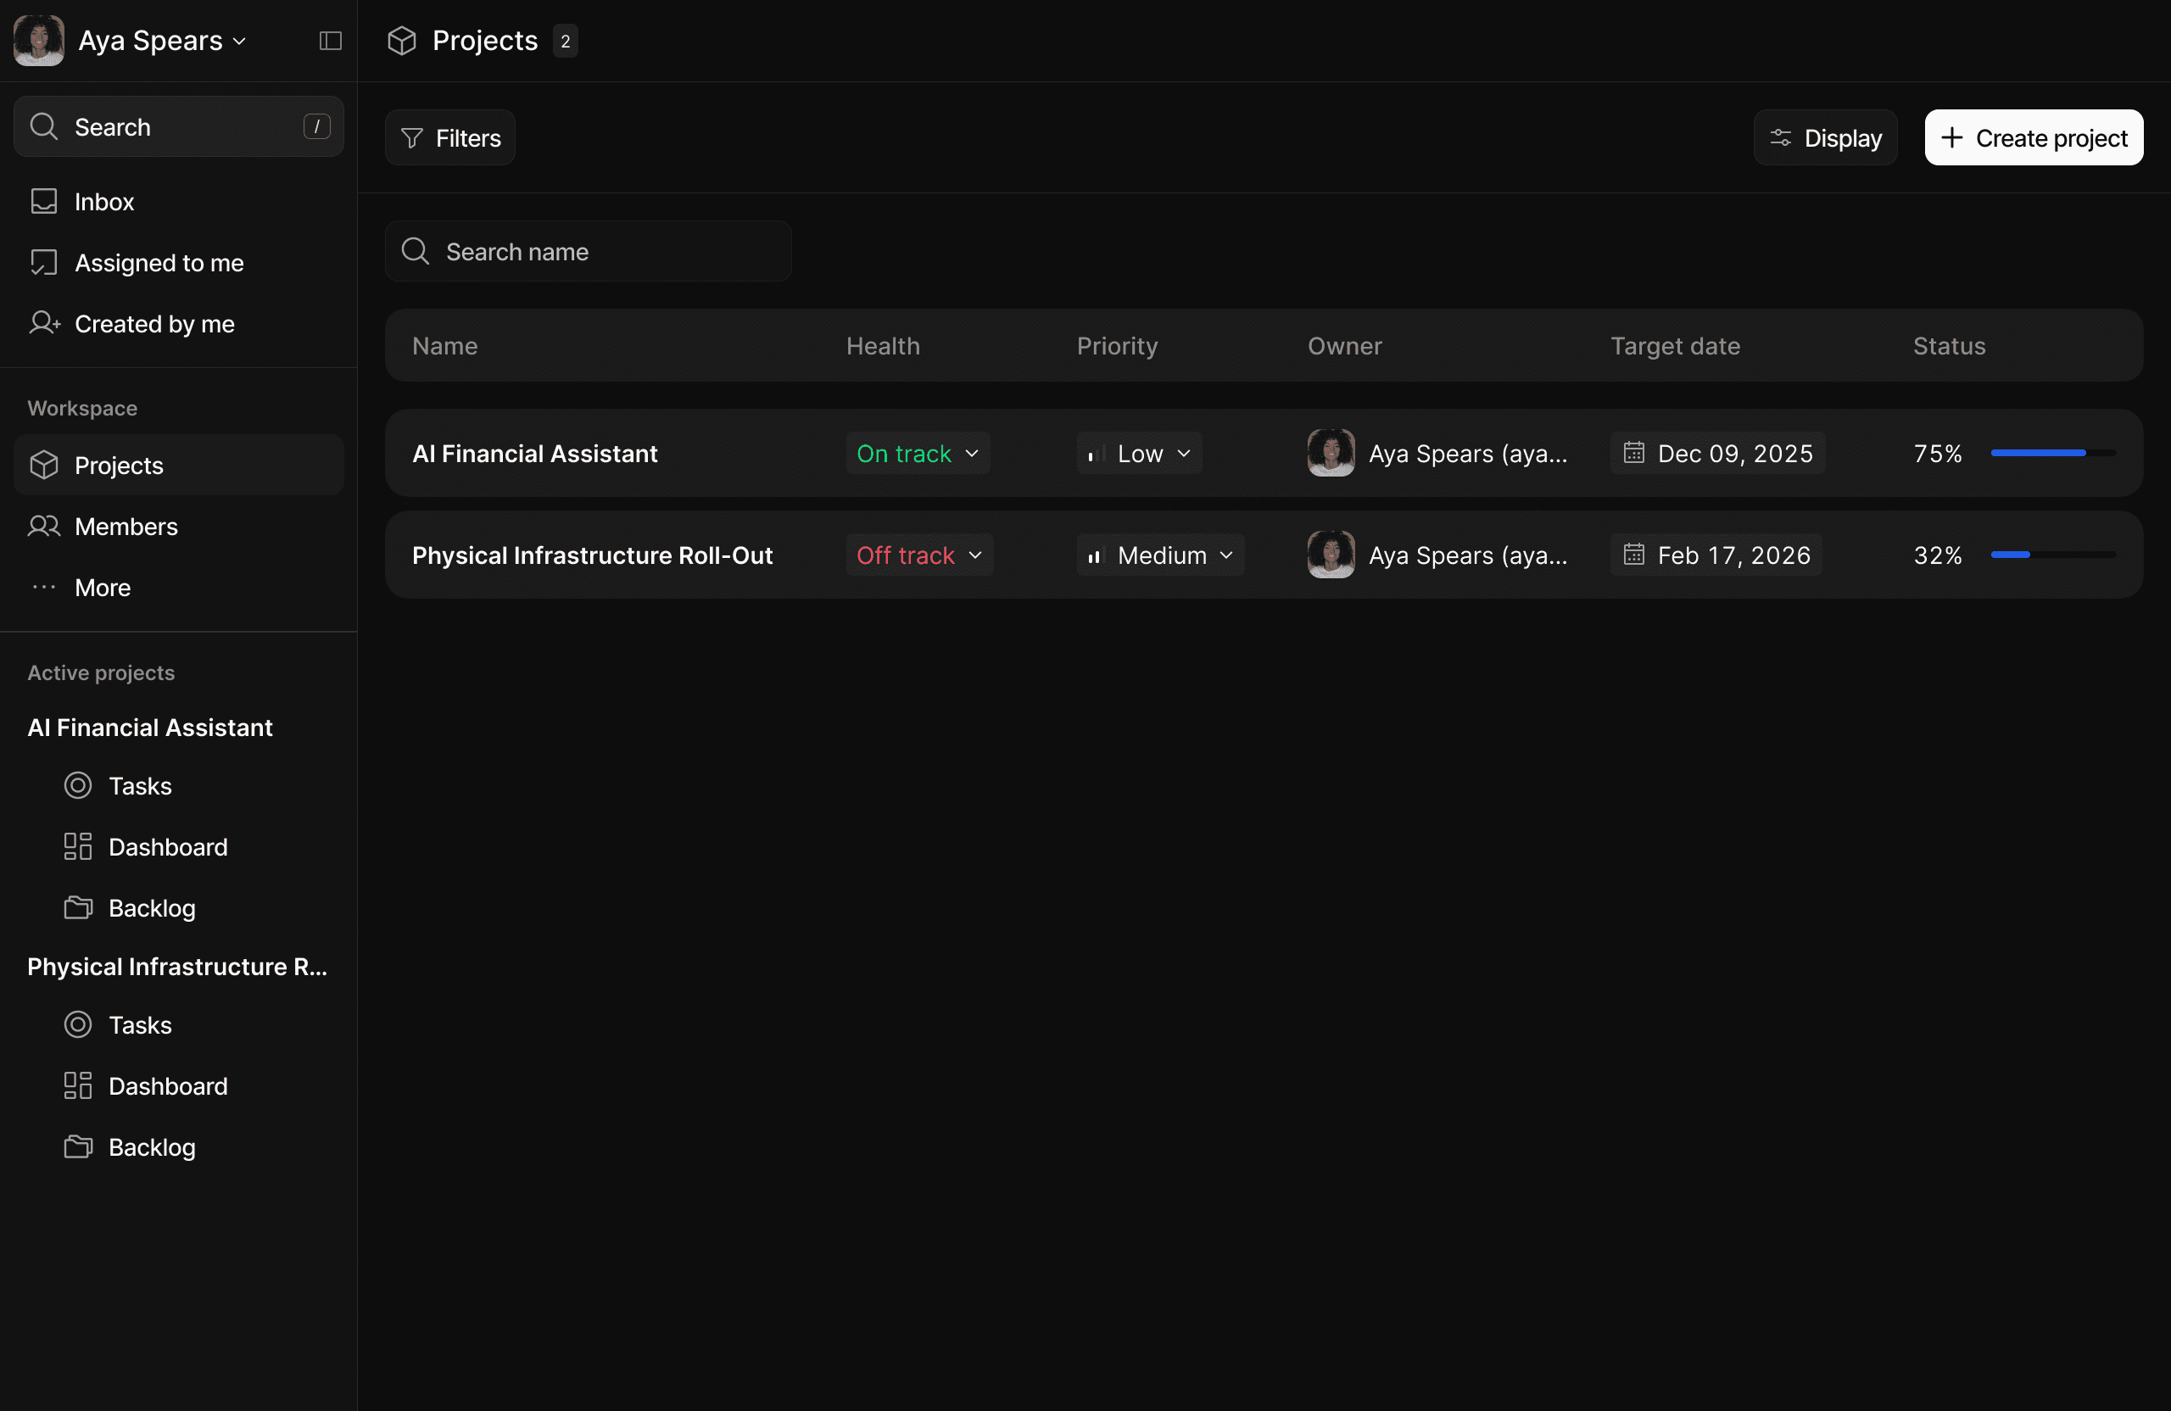
Task: Open the Medium priority dropdown
Action: tap(1159, 555)
